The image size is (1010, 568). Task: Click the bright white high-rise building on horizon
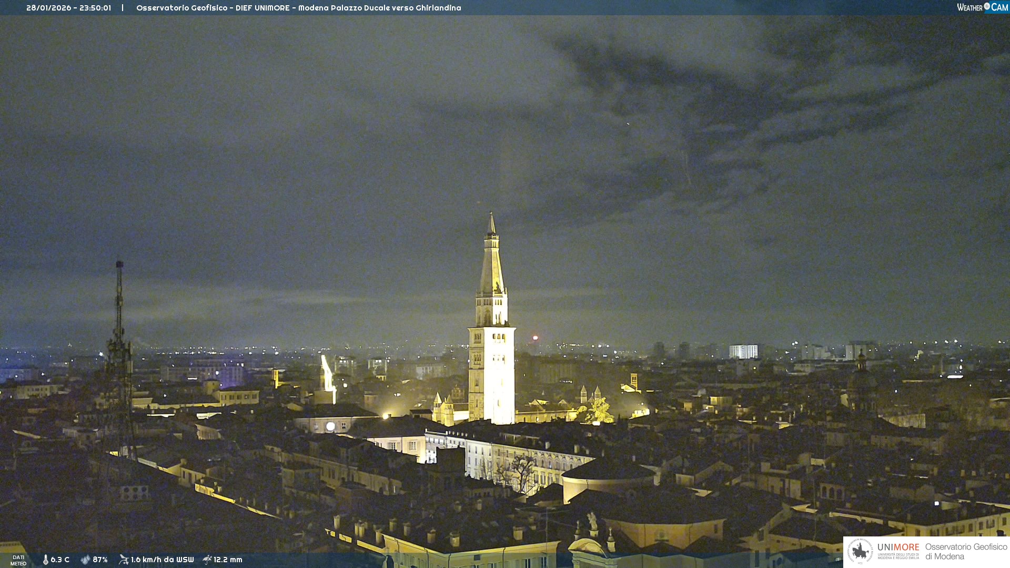(x=743, y=351)
